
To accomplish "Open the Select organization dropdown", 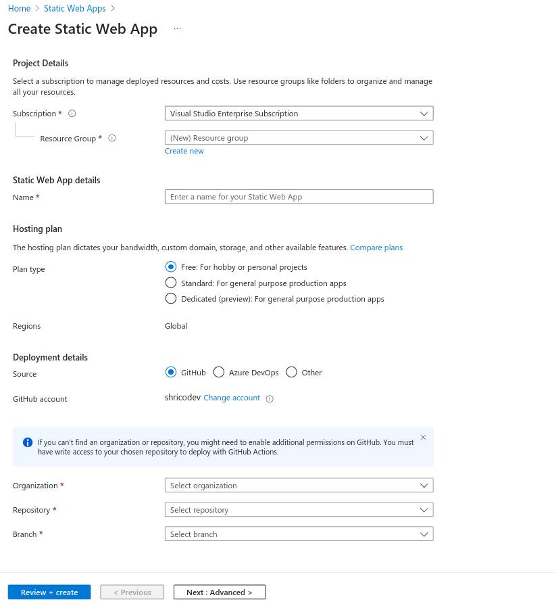I will 299,486.
